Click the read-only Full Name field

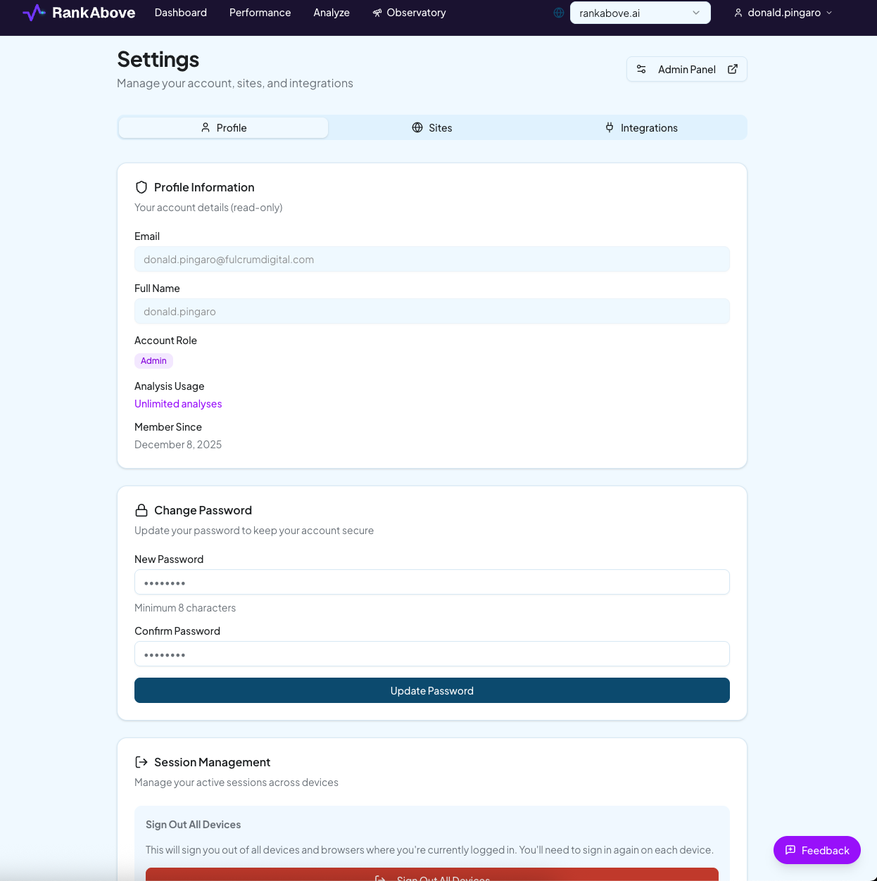[432, 311]
